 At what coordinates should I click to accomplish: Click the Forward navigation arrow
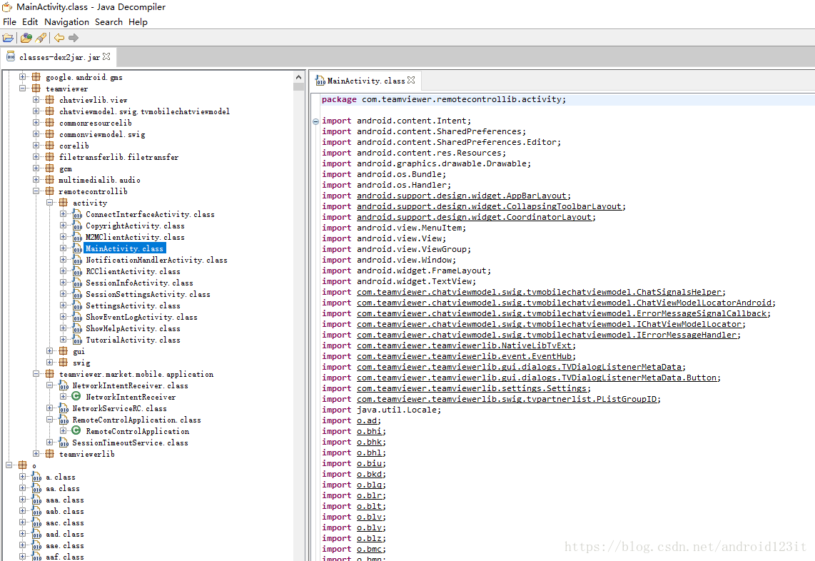pos(74,38)
